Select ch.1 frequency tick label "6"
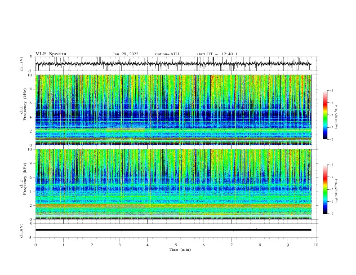Viewport: 356px width, 275px height. (x=31, y=103)
